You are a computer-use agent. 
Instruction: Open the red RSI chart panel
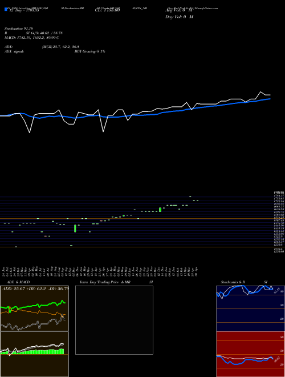[250, 354]
